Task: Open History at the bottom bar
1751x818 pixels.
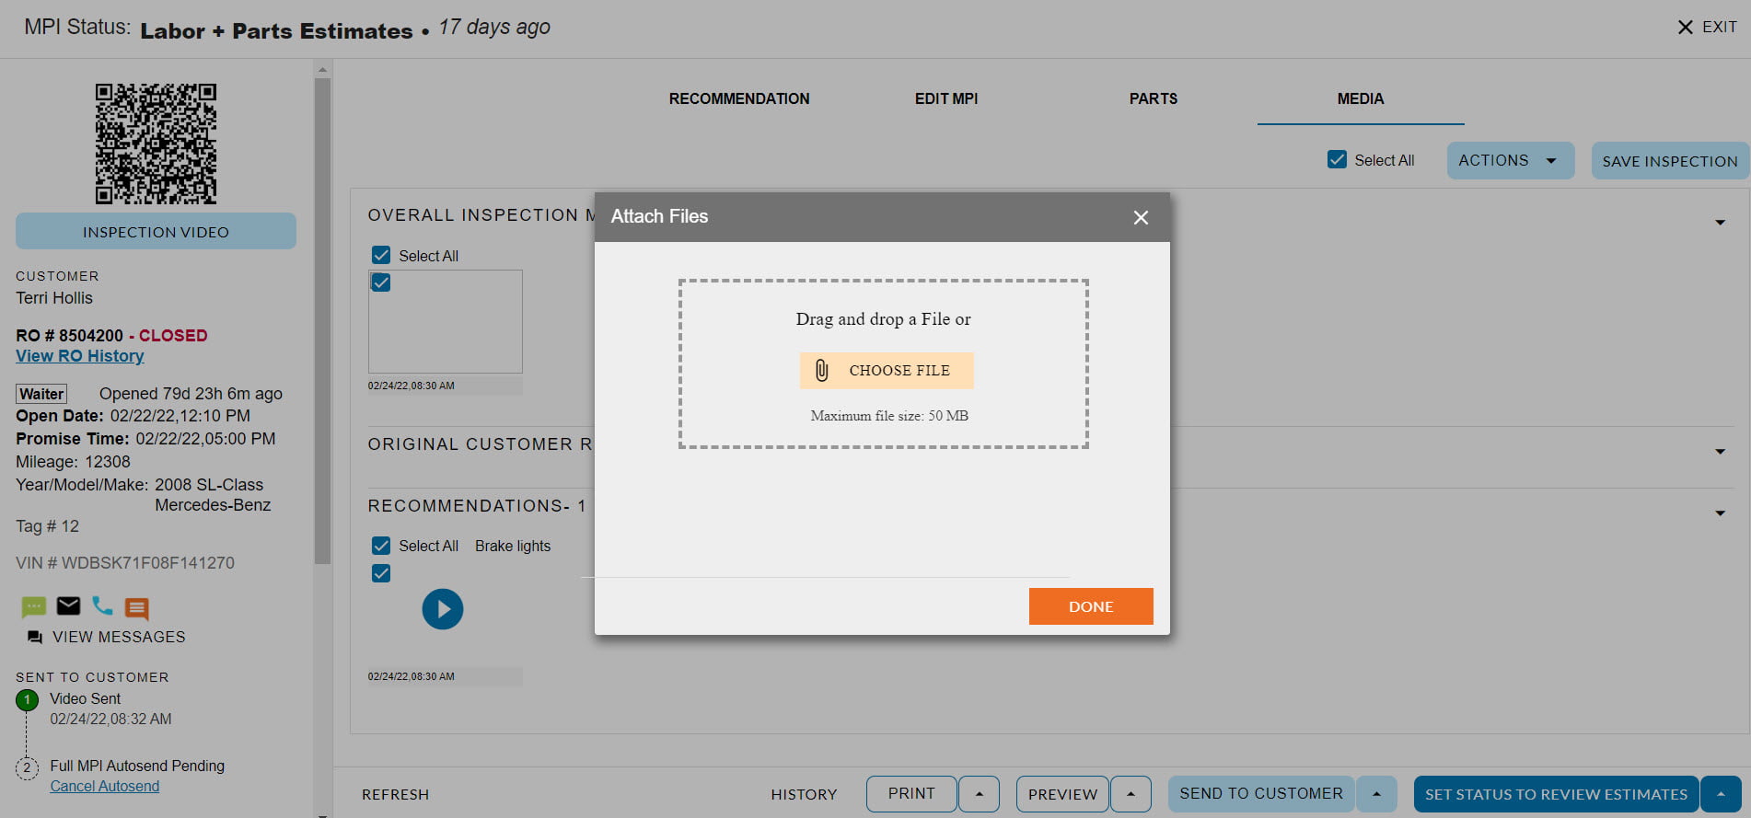Action: click(804, 795)
